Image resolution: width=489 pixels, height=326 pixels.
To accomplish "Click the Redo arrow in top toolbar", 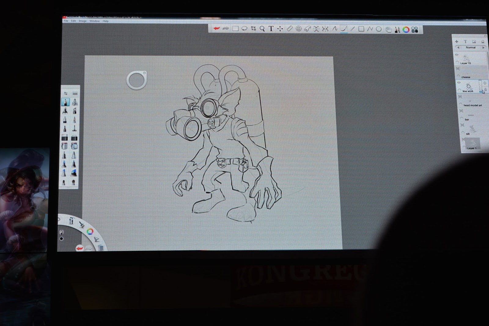I will 226,28.
